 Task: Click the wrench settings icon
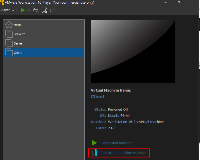(x=95, y=153)
